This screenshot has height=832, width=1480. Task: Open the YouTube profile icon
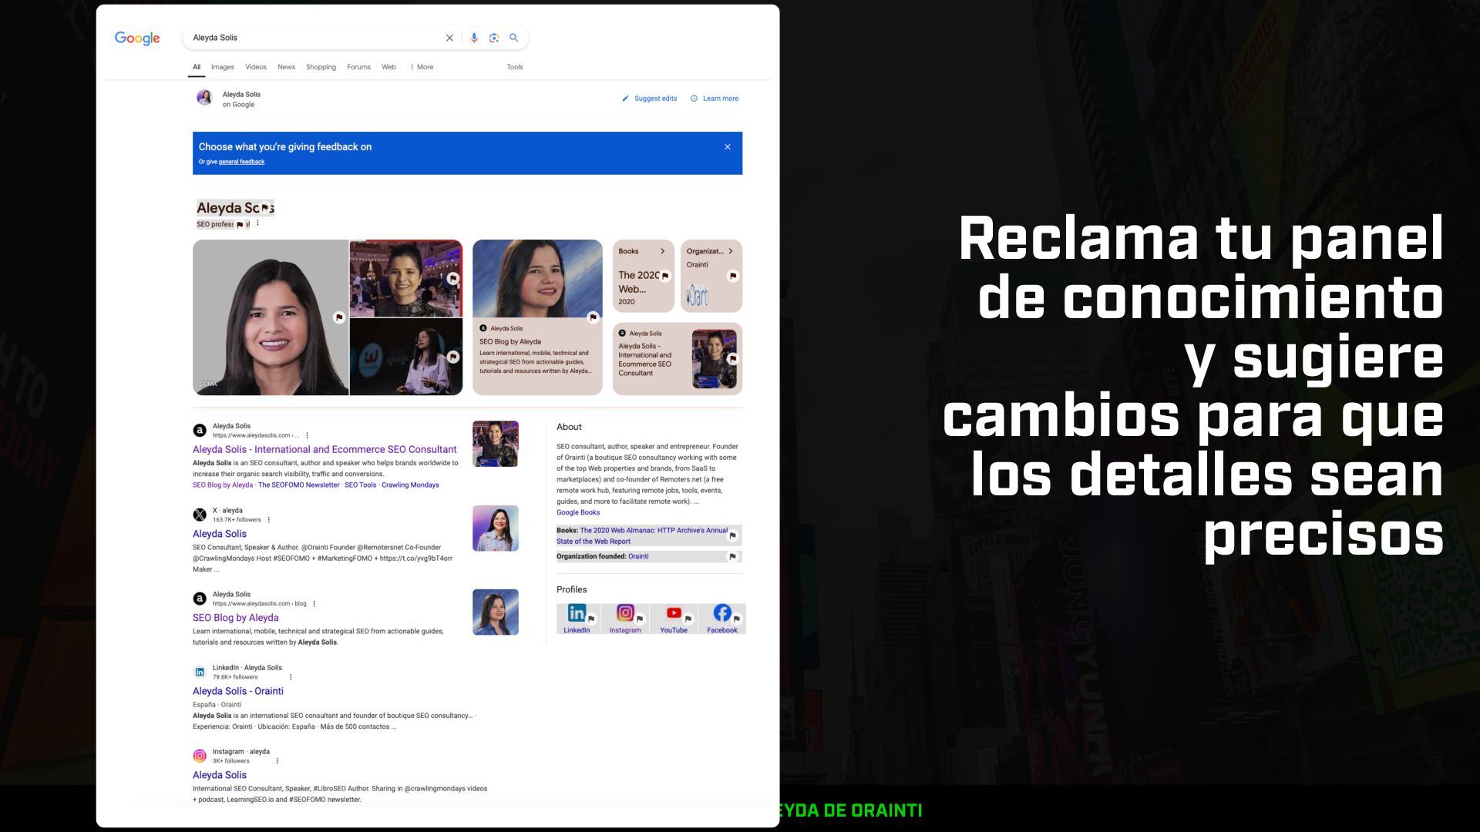click(x=674, y=613)
